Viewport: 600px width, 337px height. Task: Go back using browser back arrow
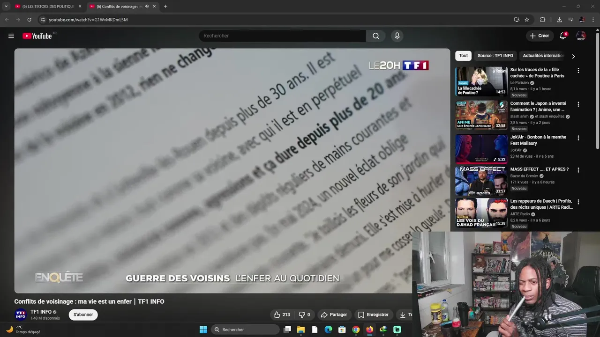click(7, 20)
